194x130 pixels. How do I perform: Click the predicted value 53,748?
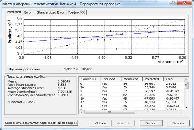pos(150,87)
